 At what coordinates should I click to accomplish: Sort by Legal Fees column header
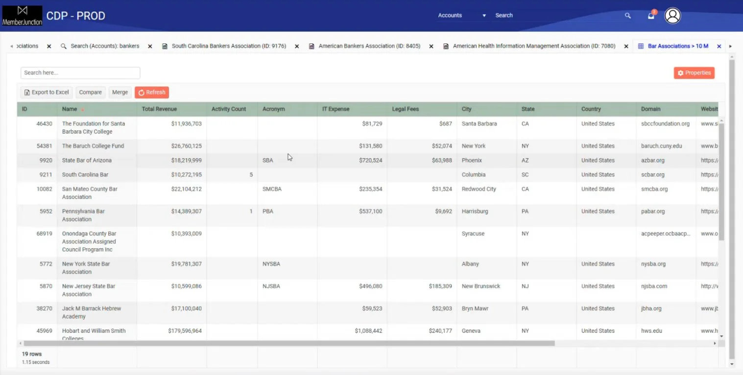(422, 109)
